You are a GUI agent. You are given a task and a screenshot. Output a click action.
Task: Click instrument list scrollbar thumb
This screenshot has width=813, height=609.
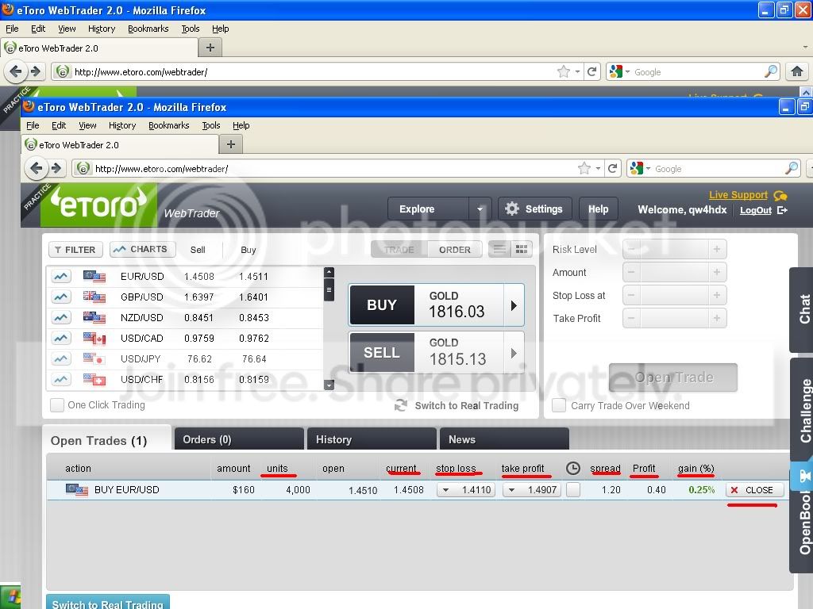pyautogui.click(x=329, y=290)
